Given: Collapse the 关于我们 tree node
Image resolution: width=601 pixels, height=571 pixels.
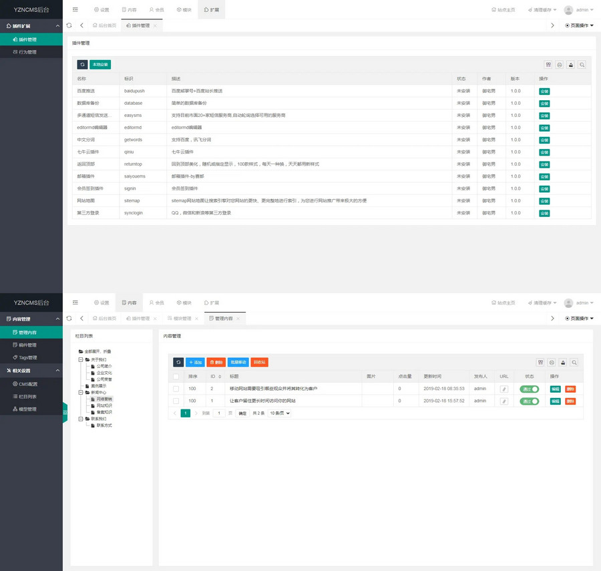Looking at the screenshot, I should (81, 359).
